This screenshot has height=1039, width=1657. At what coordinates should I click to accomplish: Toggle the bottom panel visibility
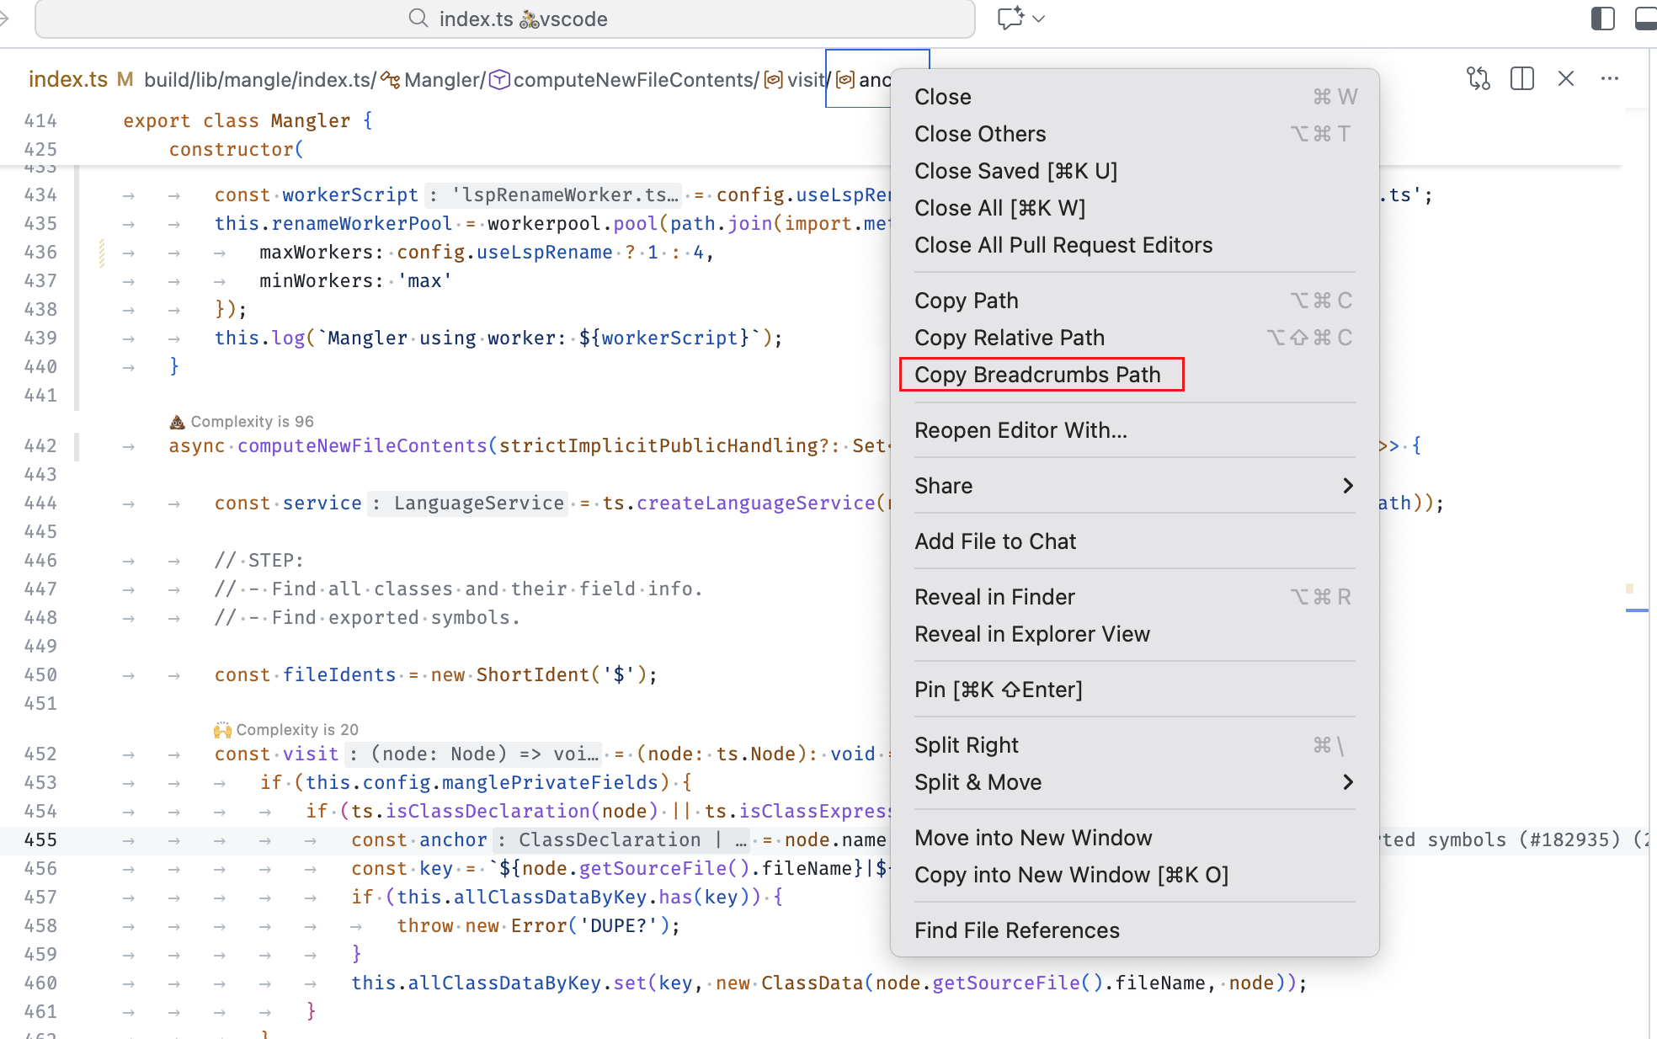pos(1644,18)
